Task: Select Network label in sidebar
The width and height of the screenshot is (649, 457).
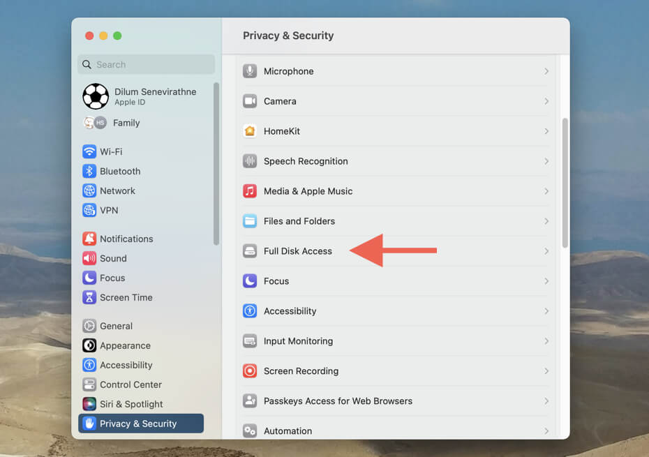Action: pyautogui.click(x=117, y=190)
